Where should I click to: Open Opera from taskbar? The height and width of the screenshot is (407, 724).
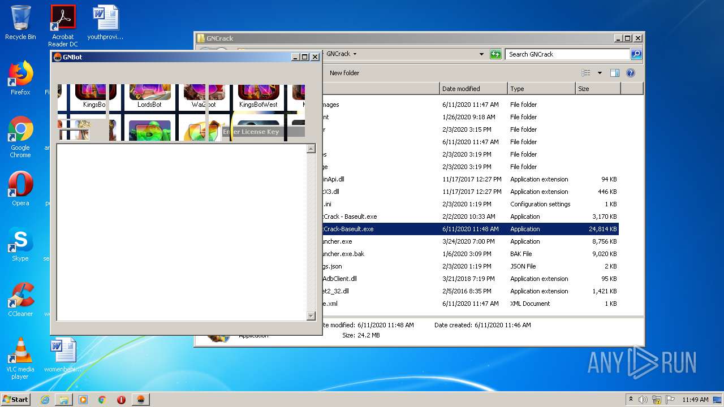(121, 399)
